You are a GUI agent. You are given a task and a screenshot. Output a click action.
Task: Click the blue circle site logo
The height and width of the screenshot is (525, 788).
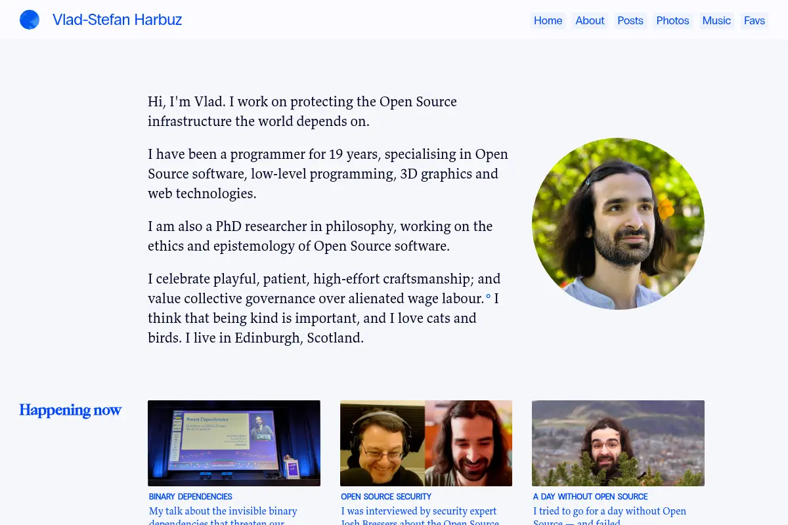(x=30, y=20)
